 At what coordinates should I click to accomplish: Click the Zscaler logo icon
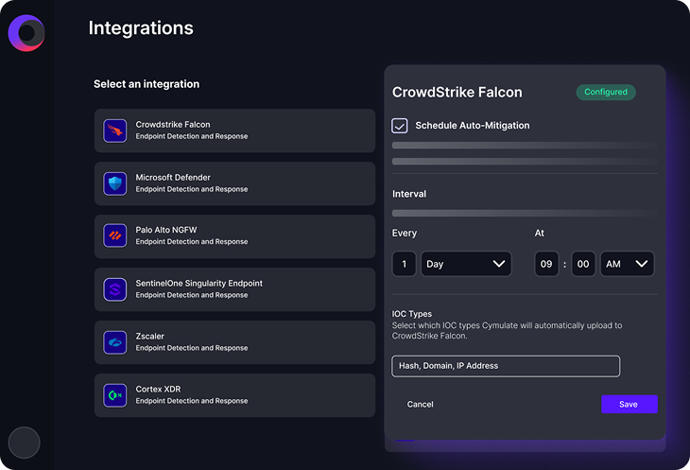coord(115,342)
